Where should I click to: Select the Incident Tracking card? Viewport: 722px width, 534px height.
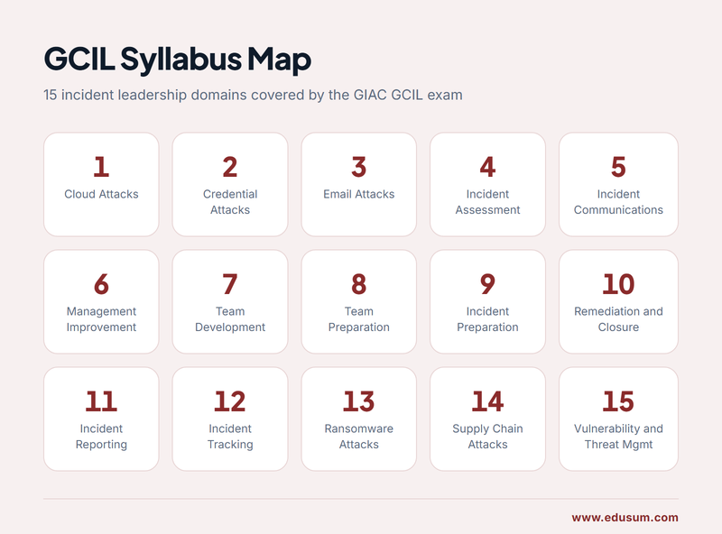[x=230, y=419]
